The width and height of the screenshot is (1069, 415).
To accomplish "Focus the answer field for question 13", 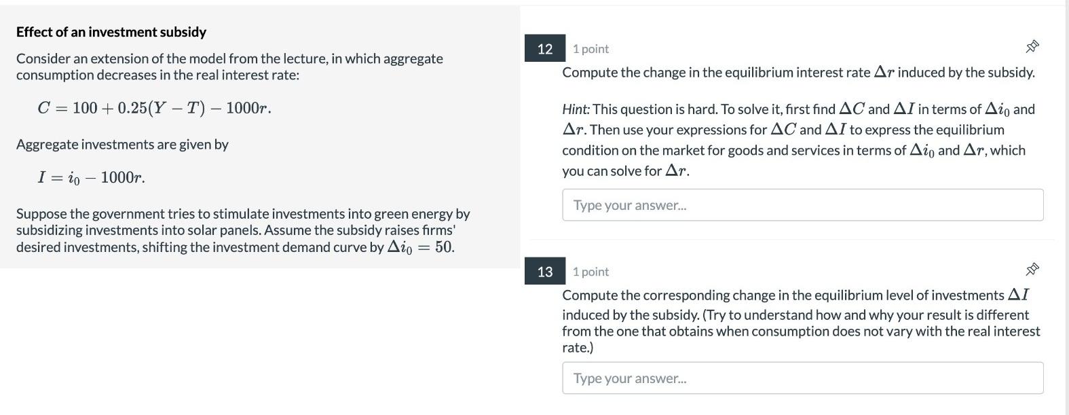I will coord(802,378).
